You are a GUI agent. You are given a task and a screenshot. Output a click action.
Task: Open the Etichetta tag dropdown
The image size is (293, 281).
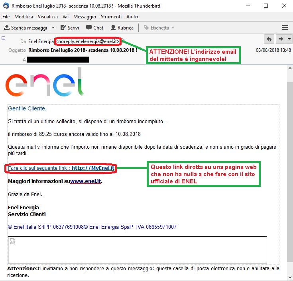pos(159,28)
